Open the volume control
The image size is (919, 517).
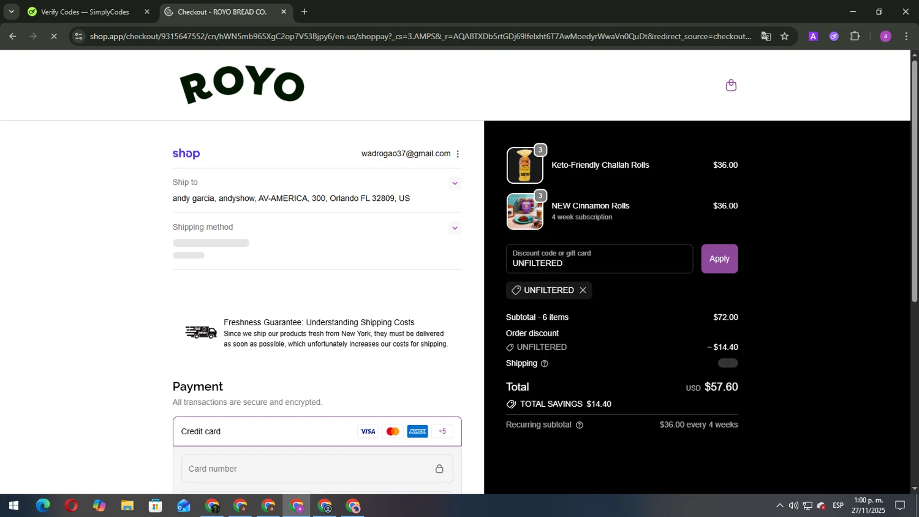click(793, 506)
